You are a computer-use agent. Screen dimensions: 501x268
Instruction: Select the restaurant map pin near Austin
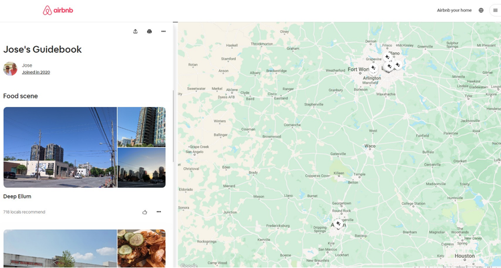[x=338, y=224]
